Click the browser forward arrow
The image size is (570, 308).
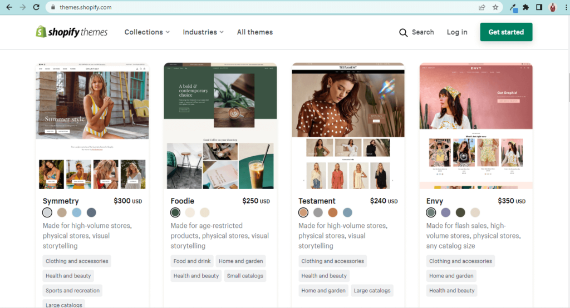(22, 7)
